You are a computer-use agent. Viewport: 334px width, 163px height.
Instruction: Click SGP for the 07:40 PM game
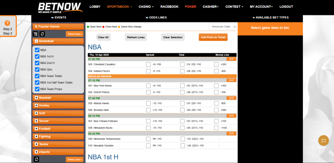point(232,98)
